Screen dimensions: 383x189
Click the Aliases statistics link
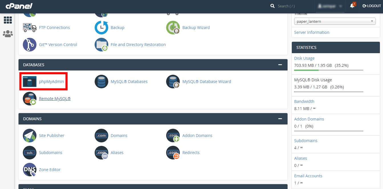[x=301, y=158]
